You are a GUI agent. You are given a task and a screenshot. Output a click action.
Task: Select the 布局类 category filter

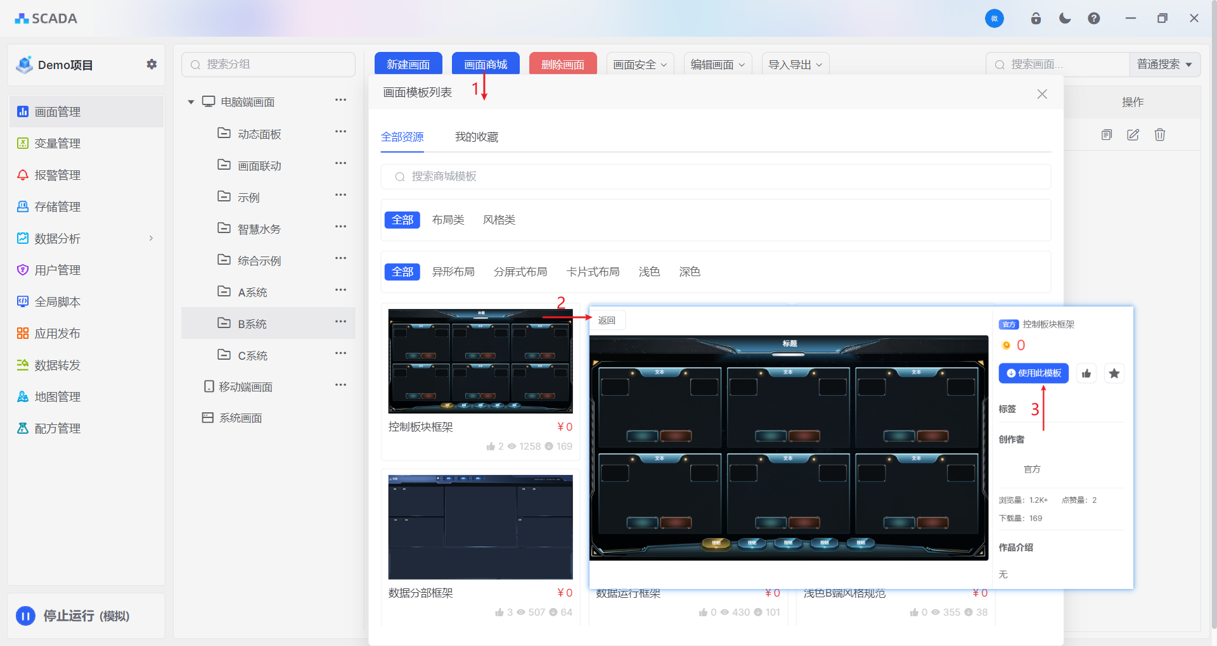point(448,220)
